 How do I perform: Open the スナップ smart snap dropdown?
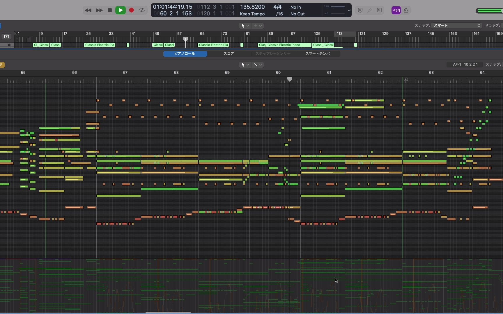(456, 26)
